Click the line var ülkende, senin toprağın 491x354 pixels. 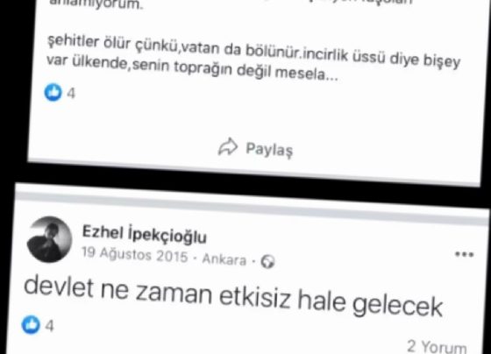point(192,68)
